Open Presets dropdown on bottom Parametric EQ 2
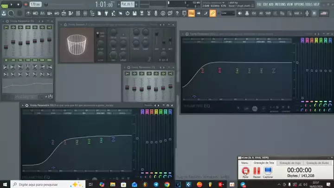Viewport: 334px width, 188px height. point(148,106)
